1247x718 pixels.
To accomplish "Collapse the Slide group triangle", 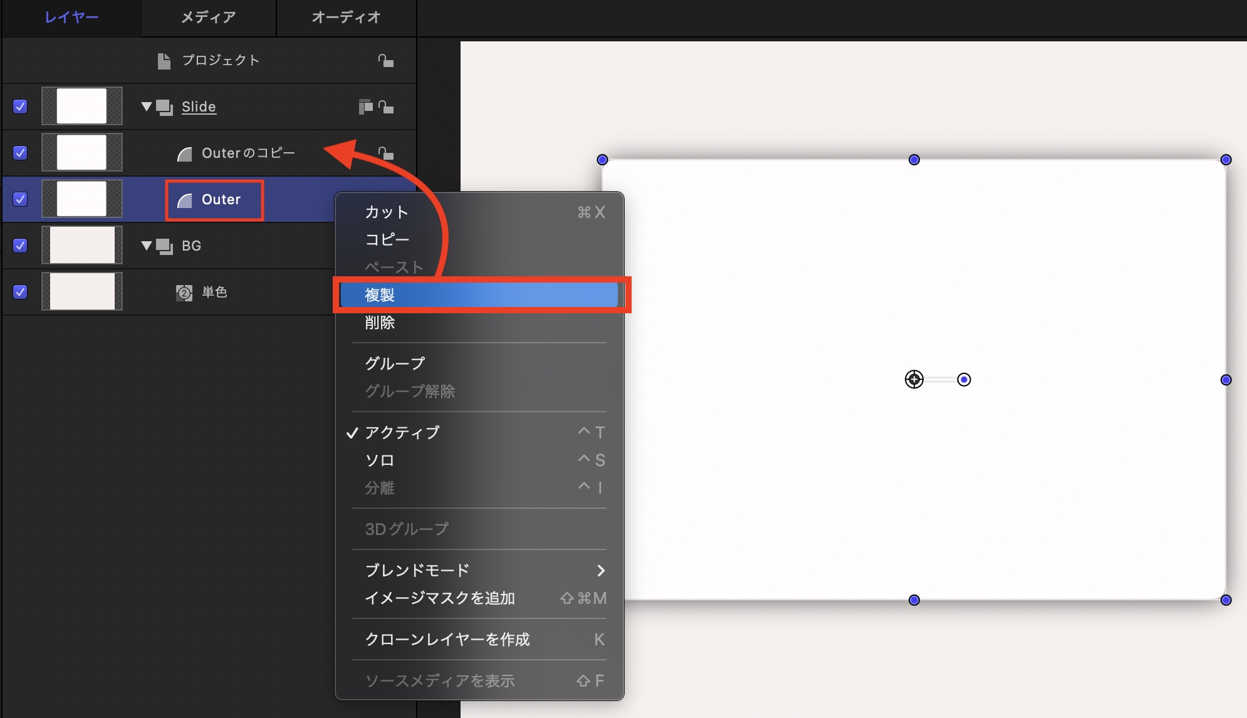I will 147,107.
